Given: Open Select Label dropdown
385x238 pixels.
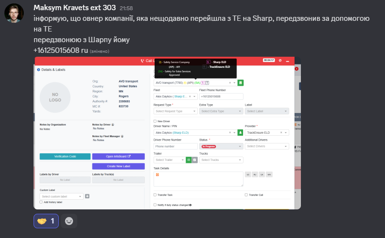Looking at the screenshot, I should [267, 111].
